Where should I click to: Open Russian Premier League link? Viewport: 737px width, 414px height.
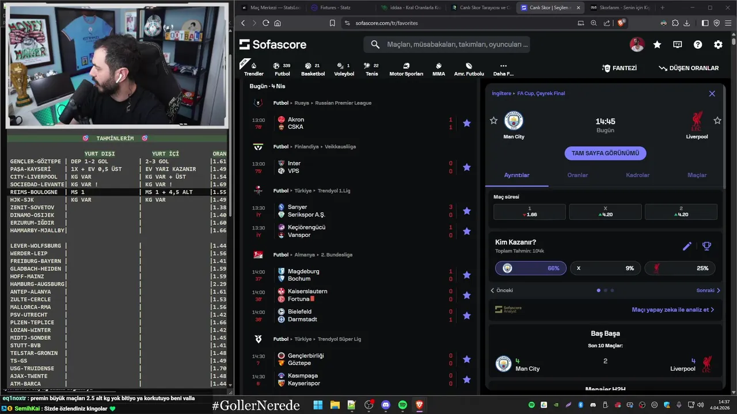tap(343, 103)
